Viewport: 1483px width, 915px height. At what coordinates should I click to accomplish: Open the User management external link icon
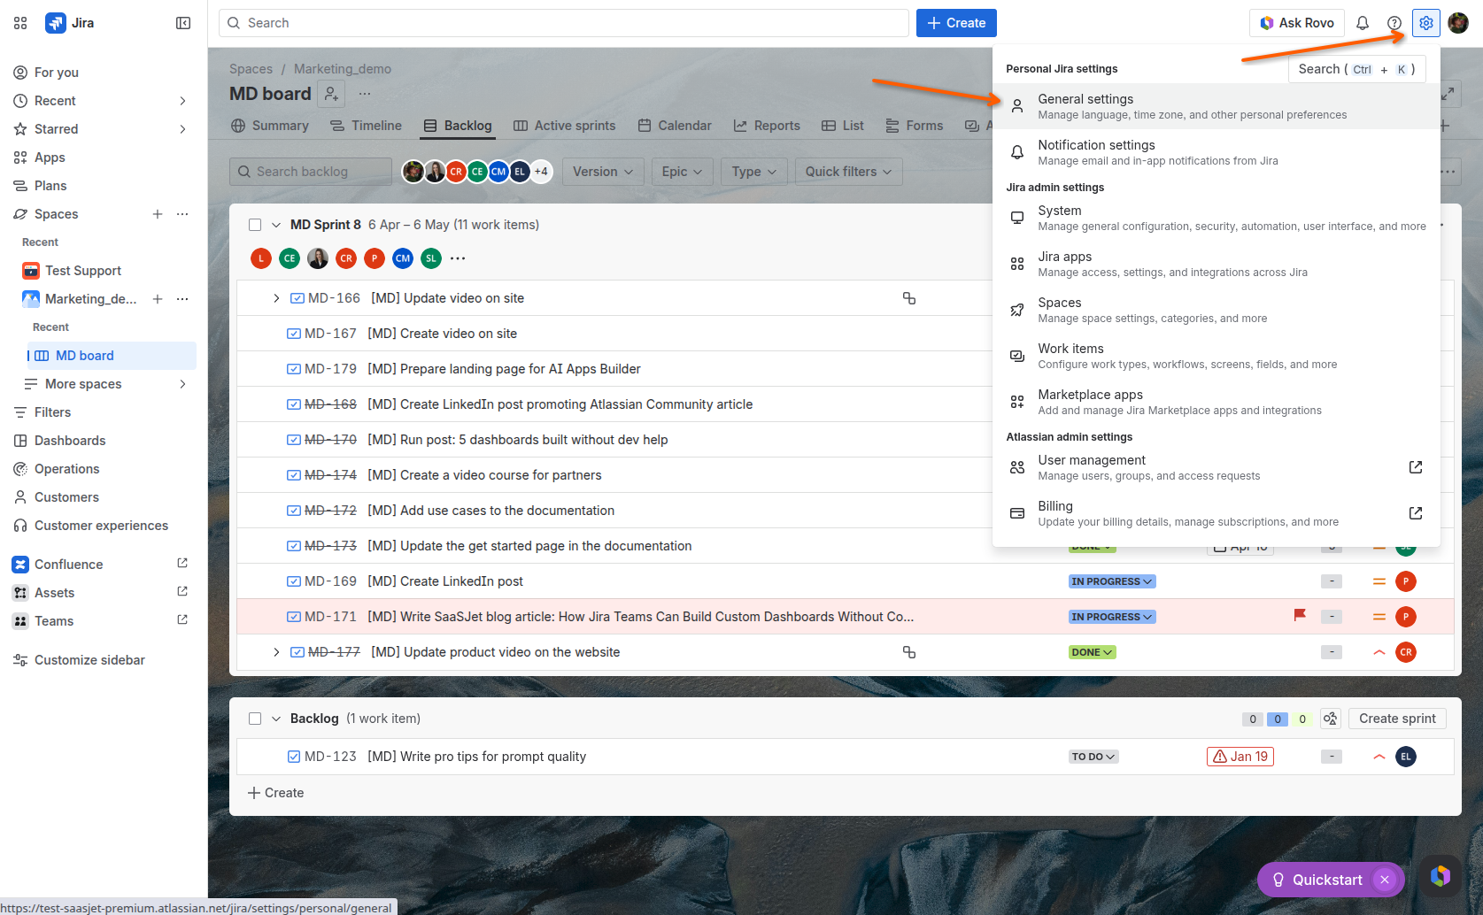point(1416,467)
